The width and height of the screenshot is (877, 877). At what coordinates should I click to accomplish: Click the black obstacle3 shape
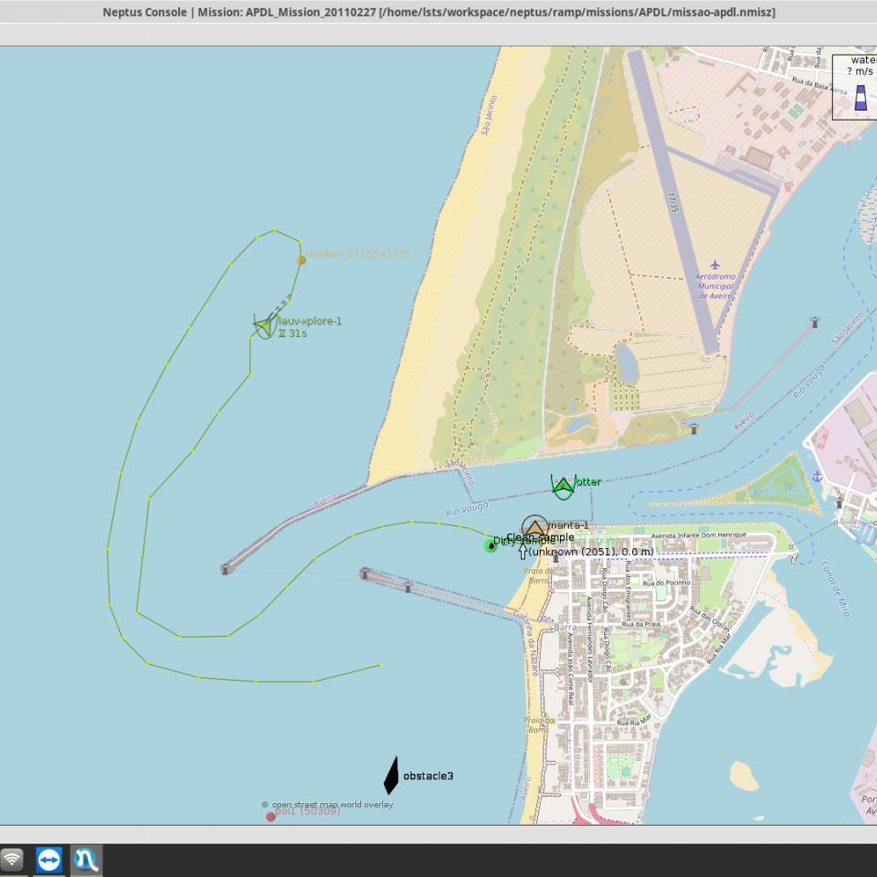coord(391,776)
